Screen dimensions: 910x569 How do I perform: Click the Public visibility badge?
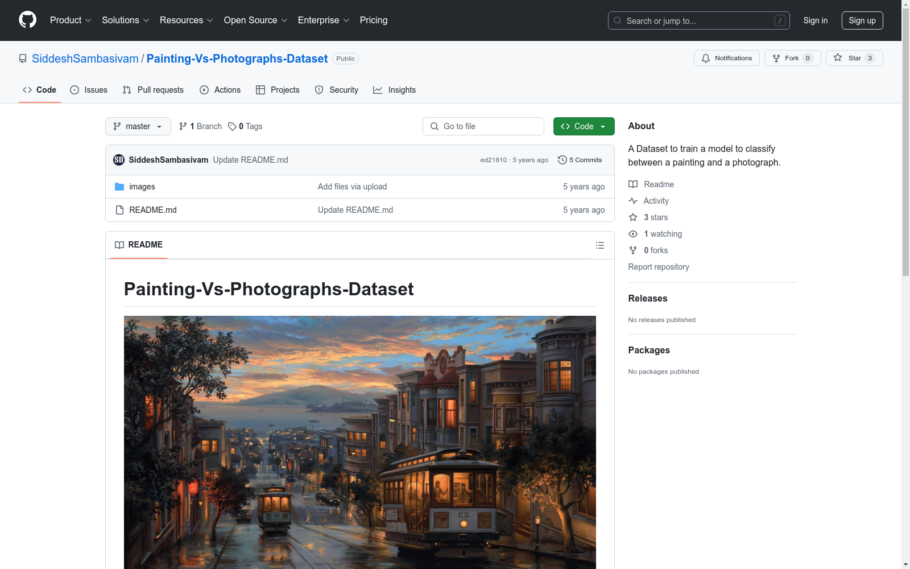tap(345, 59)
